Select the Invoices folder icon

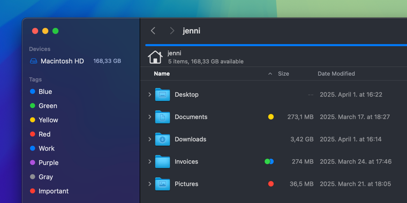(x=162, y=161)
